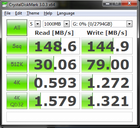Click the 4K QD32 read result 1.579
The width and height of the screenshot is (140, 128).
[54, 101]
